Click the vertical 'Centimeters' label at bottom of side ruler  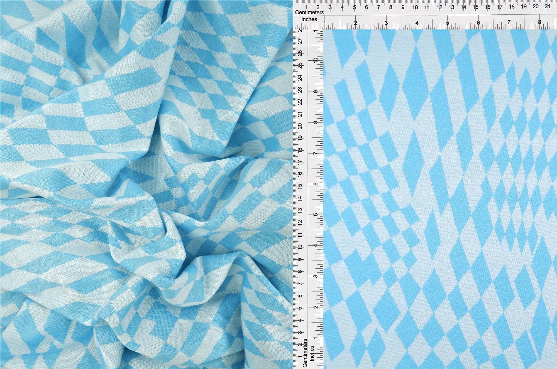305,353
